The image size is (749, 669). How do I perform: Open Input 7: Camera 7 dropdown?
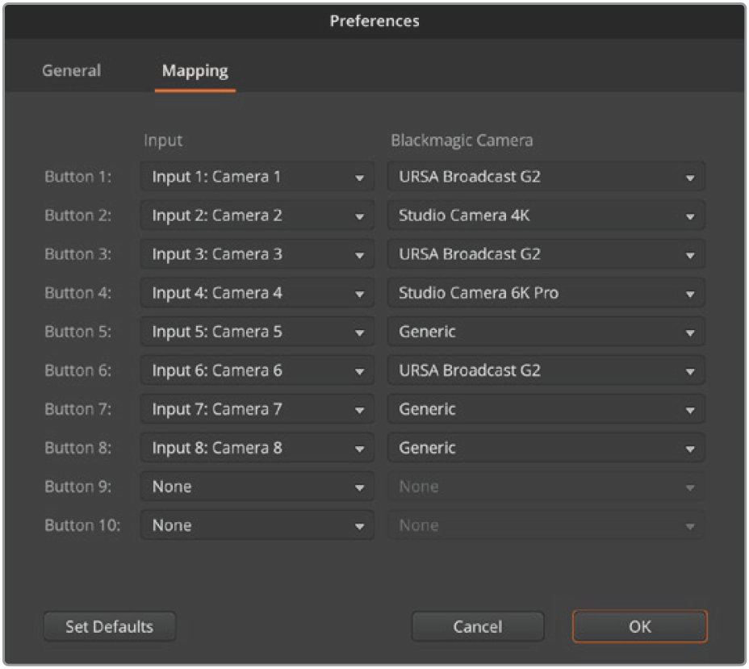[x=257, y=409]
